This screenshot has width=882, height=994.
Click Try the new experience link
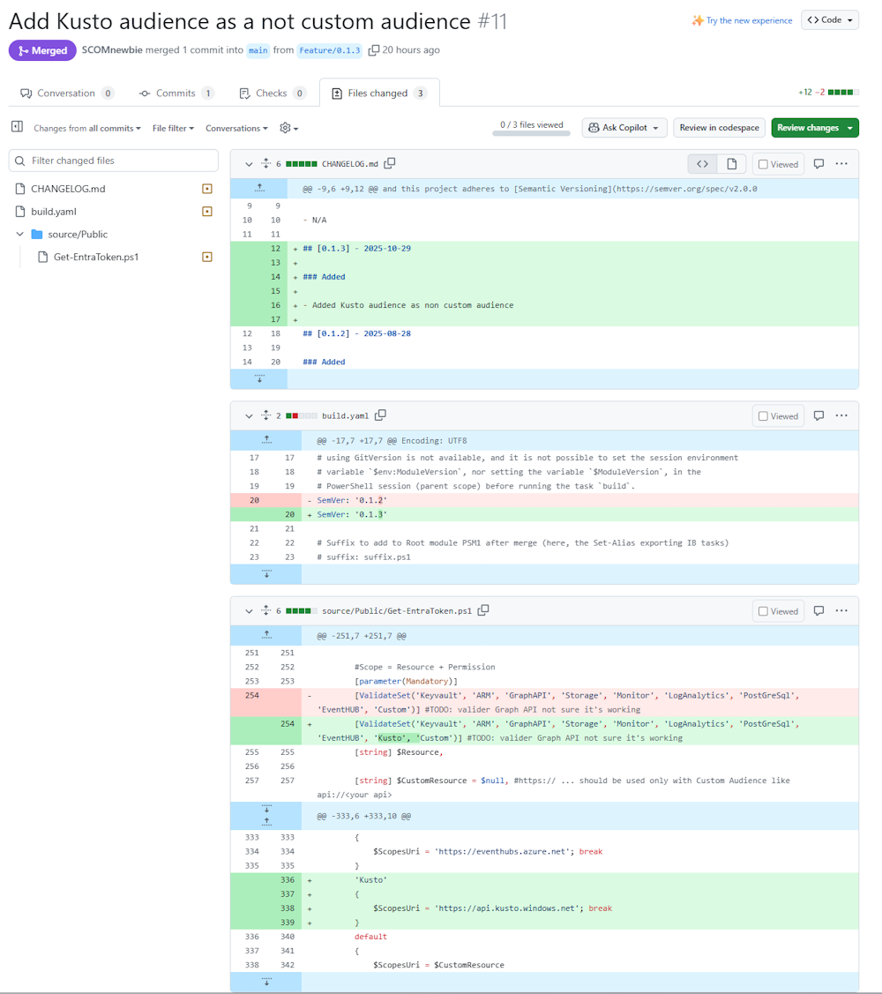(x=749, y=20)
